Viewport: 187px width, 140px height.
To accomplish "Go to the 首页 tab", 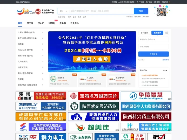I will click(x=20, y=23).
